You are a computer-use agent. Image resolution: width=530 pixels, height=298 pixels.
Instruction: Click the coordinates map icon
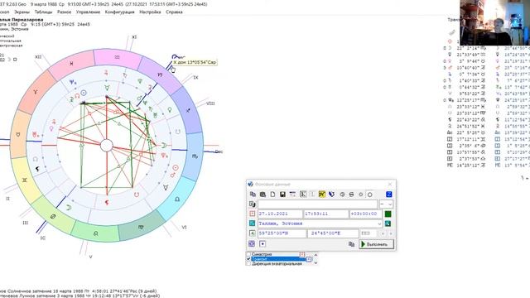click(x=252, y=233)
